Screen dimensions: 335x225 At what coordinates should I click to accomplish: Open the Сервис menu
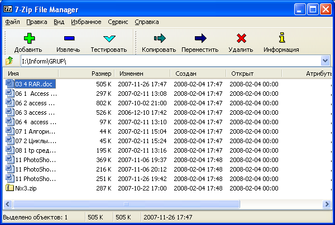pyautogui.click(x=118, y=22)
